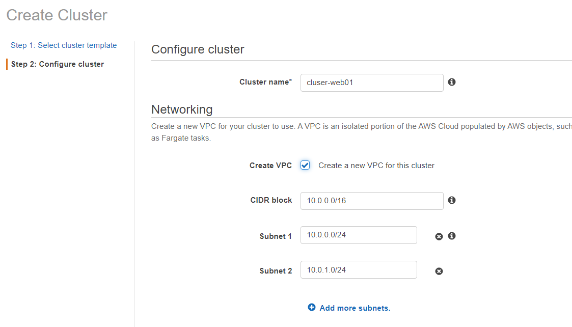The height and width of the screenshot is (327, 572).
Task: Select Step 2: Configure cluster in sidebar
Action: coord(57,64)
